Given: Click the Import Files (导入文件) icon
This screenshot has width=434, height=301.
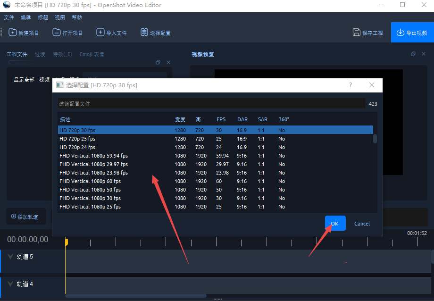Looking at the screenshot, I should [x=100, y=33].
